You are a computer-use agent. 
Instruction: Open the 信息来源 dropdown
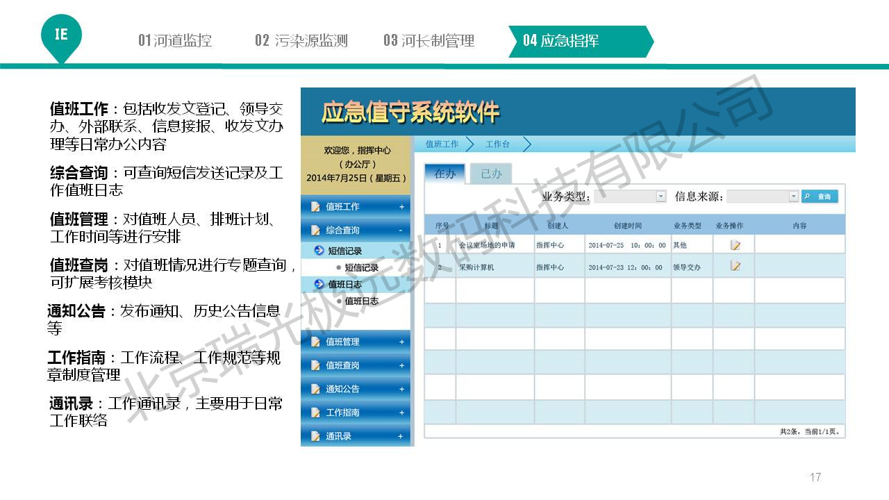click(x=793, y=197)
